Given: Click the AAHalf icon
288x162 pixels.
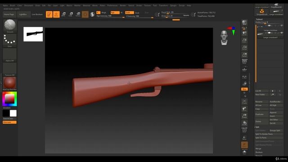Looking at the screenshot, I should coord(244,55).
